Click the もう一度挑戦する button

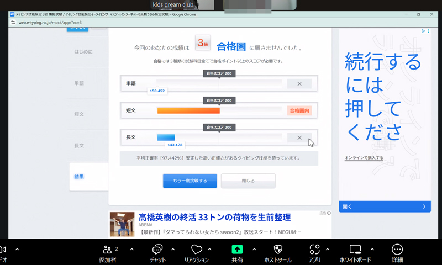click(190, 181)
